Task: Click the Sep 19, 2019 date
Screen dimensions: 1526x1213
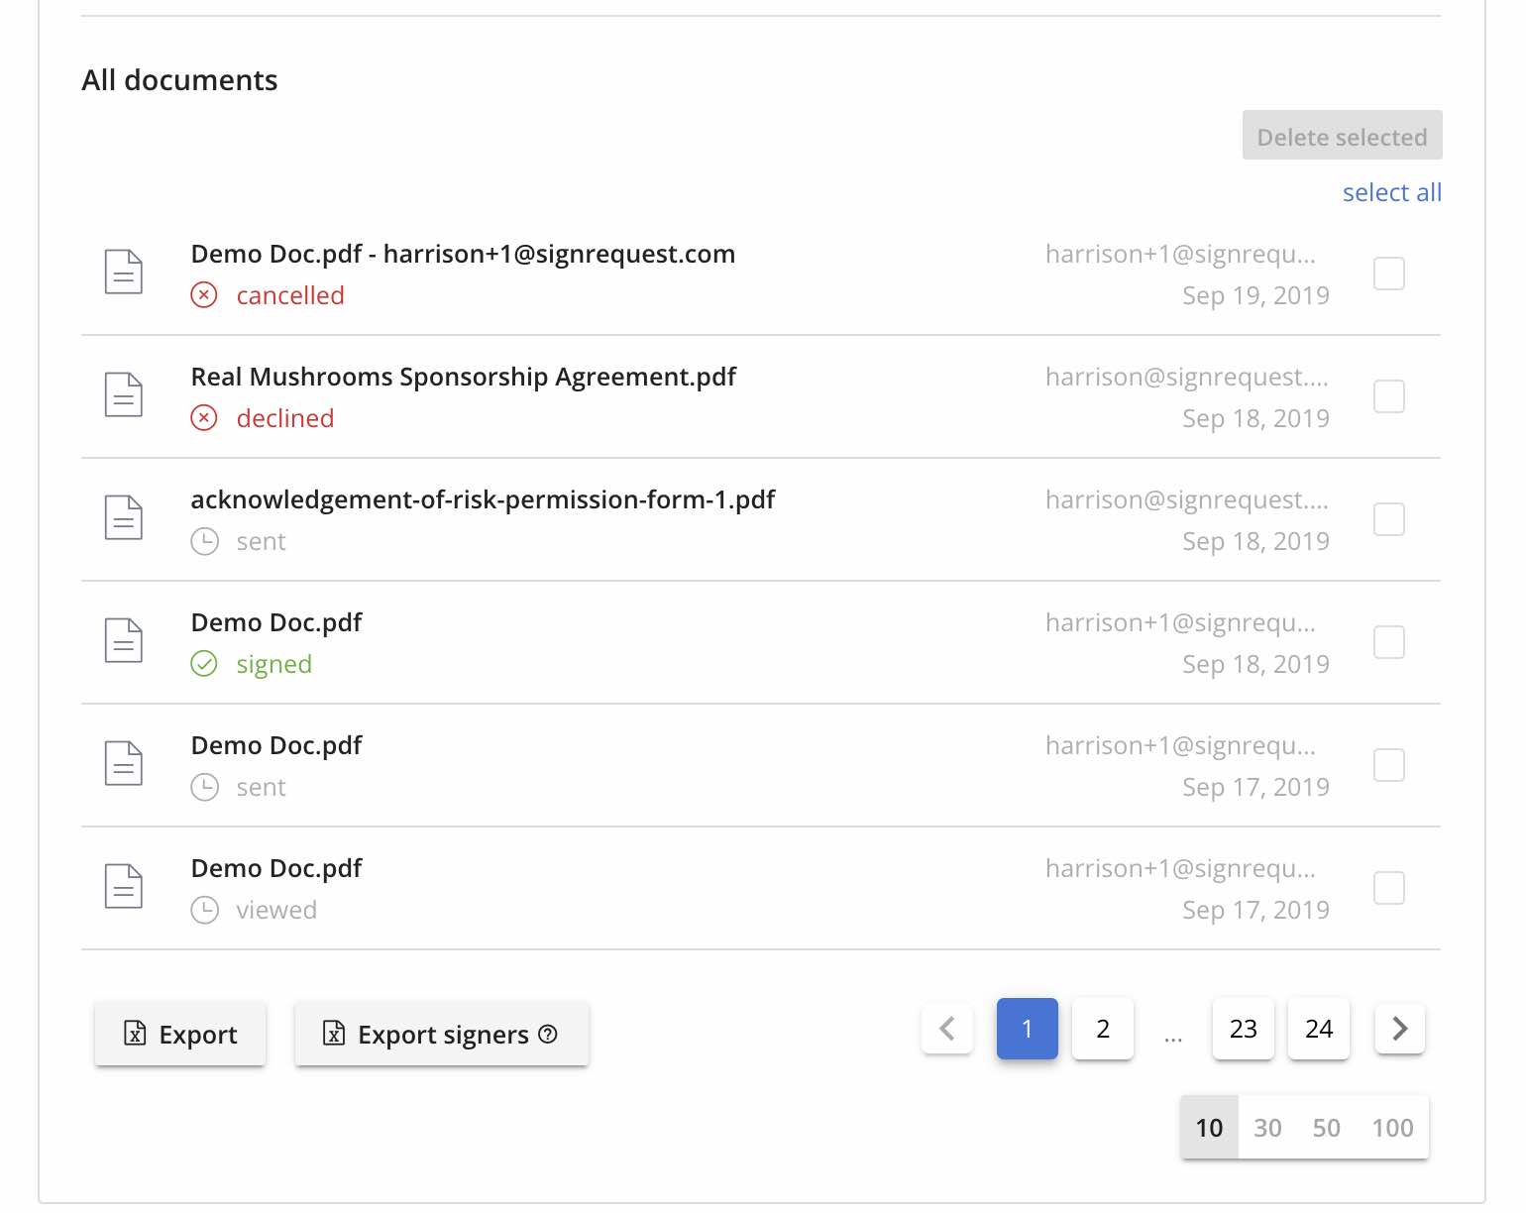Action: click(x=1255, y=295)
